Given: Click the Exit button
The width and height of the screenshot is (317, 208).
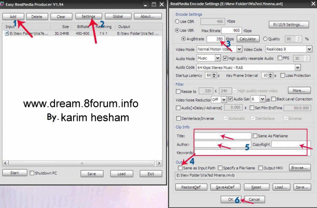Looking at the screenshot, I should coord(151,174).
